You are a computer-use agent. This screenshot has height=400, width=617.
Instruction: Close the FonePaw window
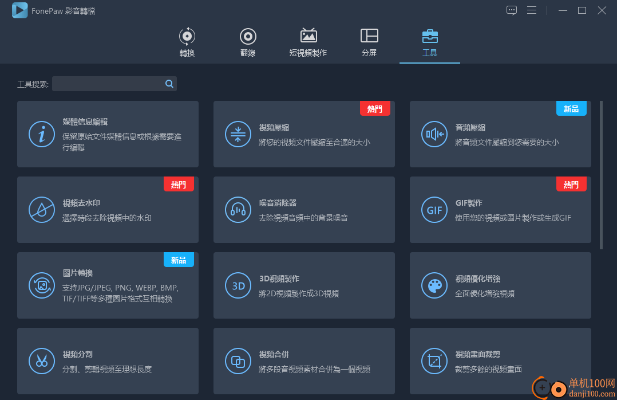[602, 10]
